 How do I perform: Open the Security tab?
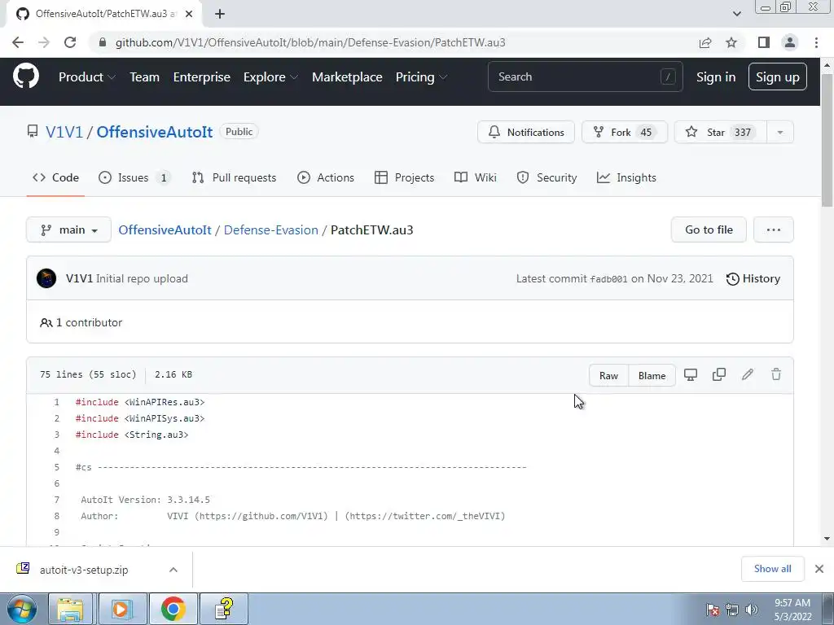coord(546,177)
